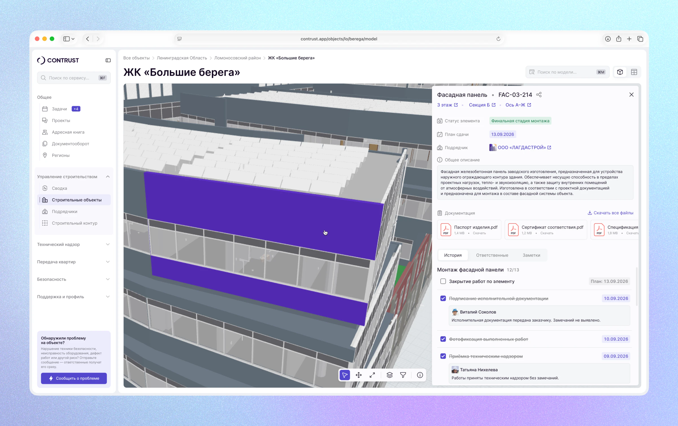Select the cursor pointer tool in viewer toolbar
Viewport: 678px width, 426px height.
[345, 375]
